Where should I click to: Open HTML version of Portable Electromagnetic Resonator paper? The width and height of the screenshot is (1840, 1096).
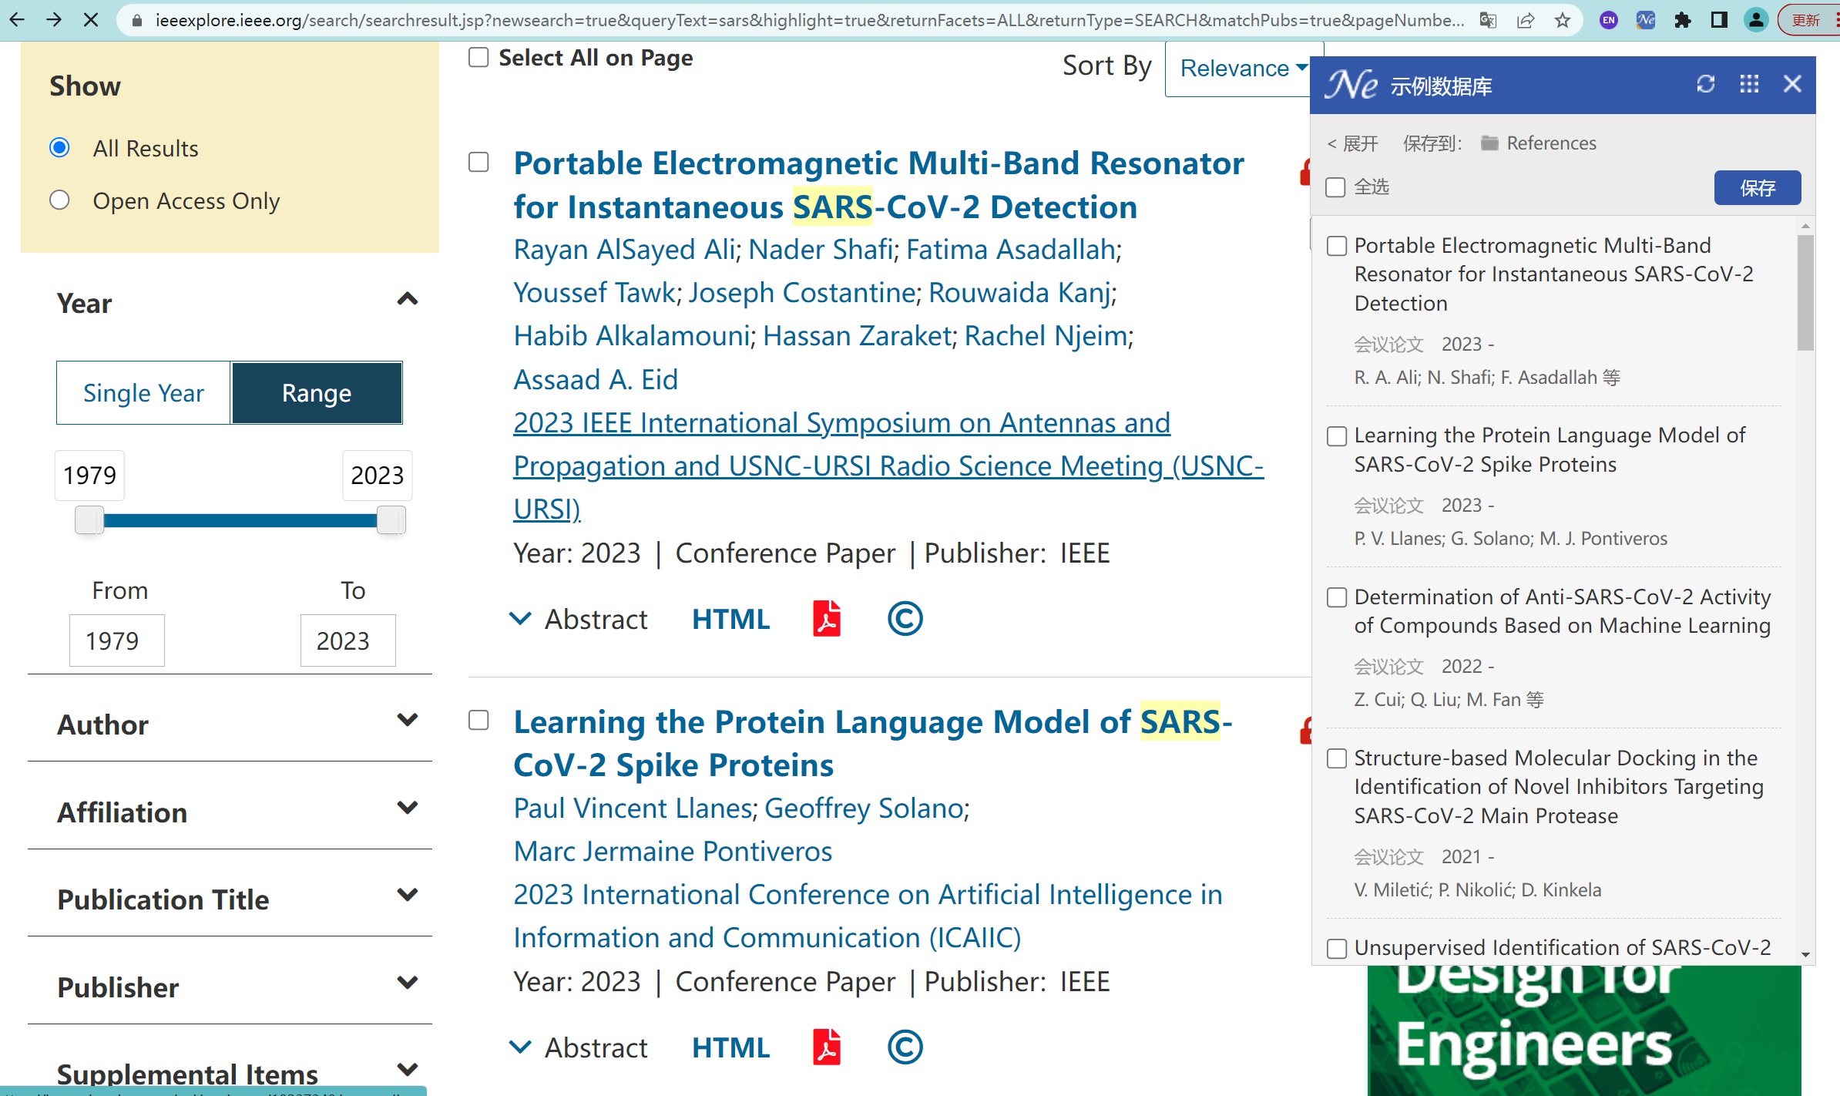click(730, 619)
